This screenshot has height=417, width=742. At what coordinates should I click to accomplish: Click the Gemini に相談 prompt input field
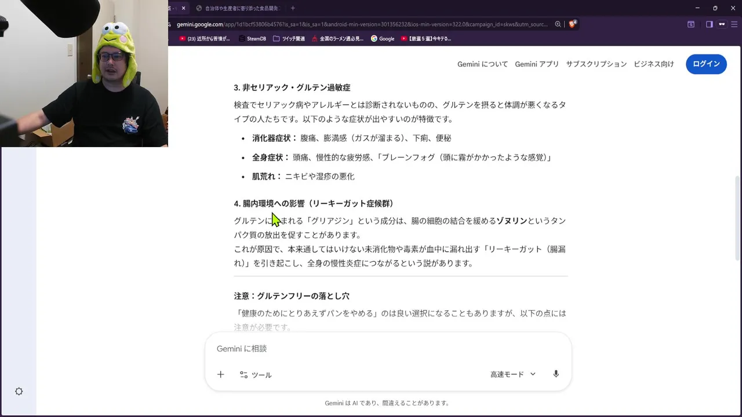pos(388,349)
